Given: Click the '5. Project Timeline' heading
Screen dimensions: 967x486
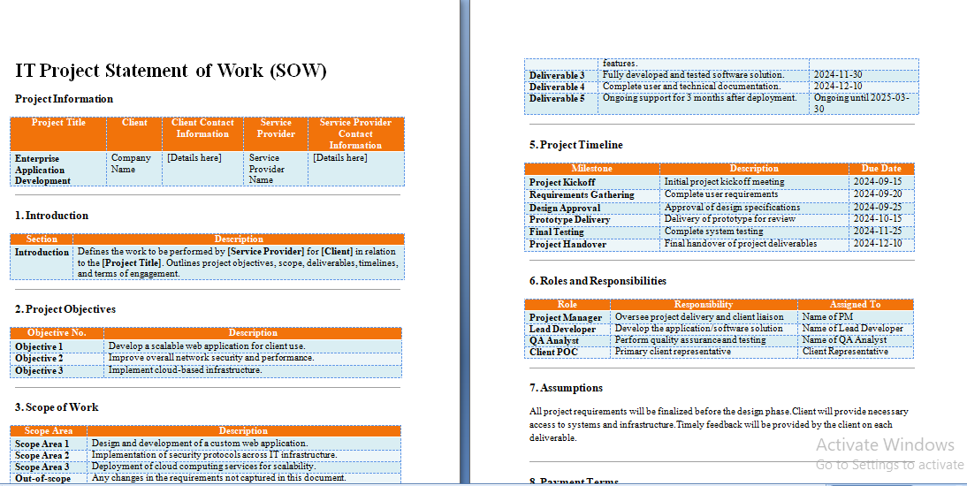Looking at the screenshot, I should [x=576, y=145].
